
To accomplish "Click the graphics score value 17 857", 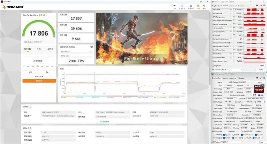I will pos(76,19).
